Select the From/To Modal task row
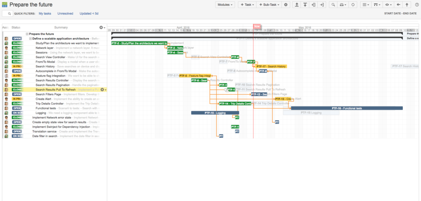Image resolution: width=421 pixels, height=201 pixels. pos(55,62)
